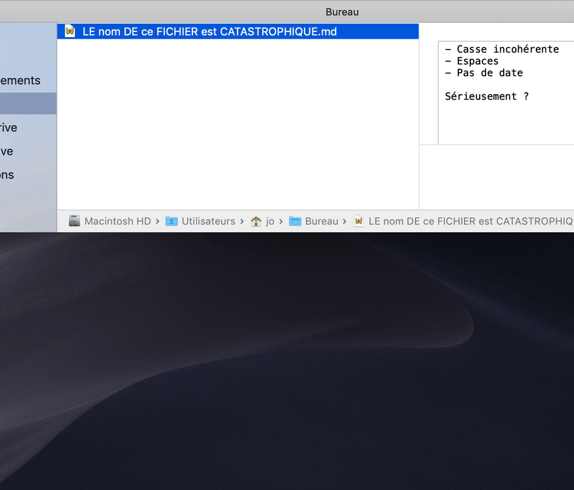574x490 pixels.
Task: Go to the jo label in path bar
Action: tap(270, 221)
